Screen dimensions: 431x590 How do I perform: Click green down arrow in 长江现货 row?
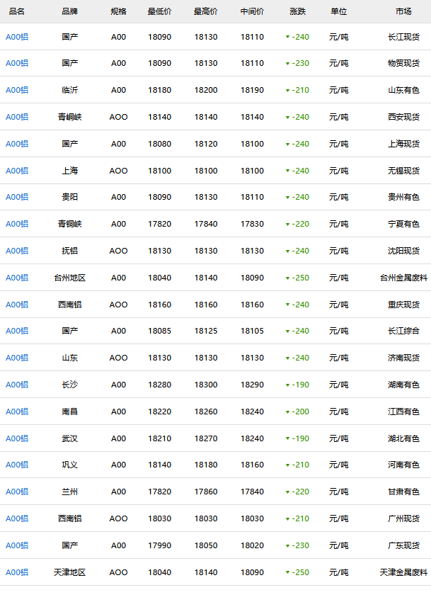[287, 37]
